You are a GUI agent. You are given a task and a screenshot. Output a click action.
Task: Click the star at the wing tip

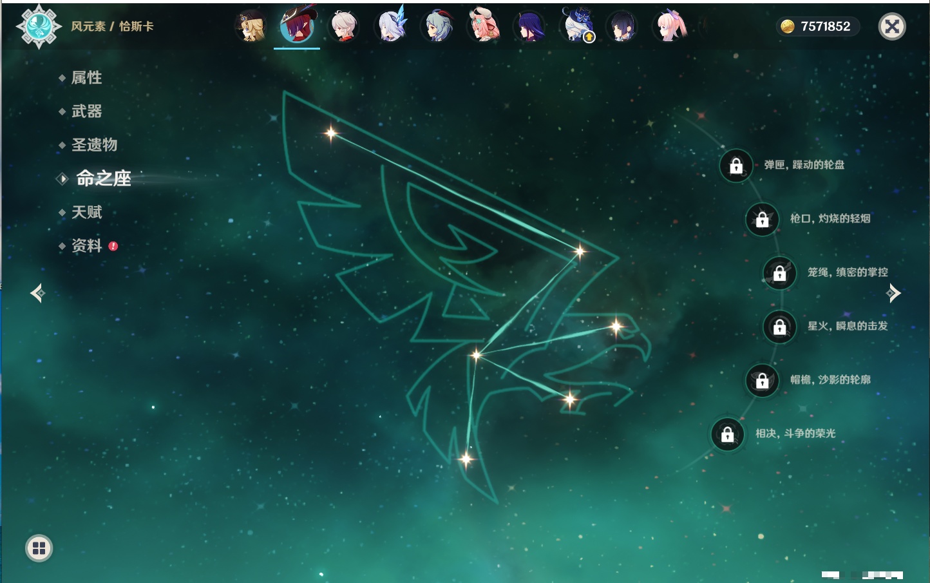pyautogui.click(x=331, y=133)
